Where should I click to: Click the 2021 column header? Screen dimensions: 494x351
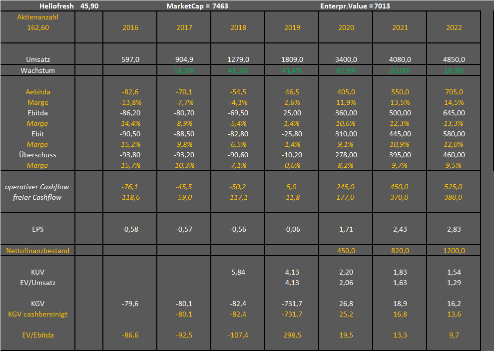[x=400, y=27]
